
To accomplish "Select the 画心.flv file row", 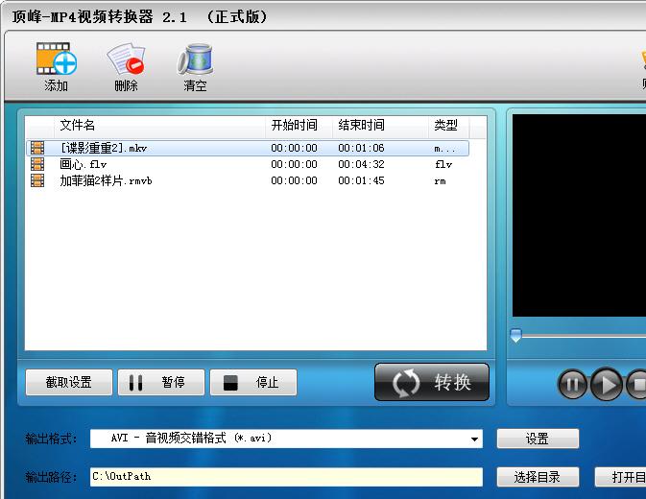I will coord(144,164).
